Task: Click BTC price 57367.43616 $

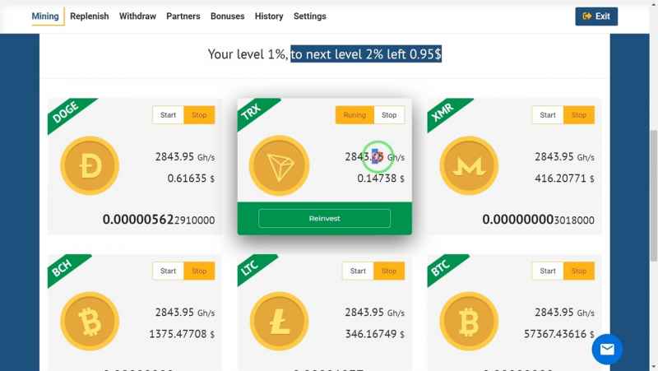Action: coord(559,334)
